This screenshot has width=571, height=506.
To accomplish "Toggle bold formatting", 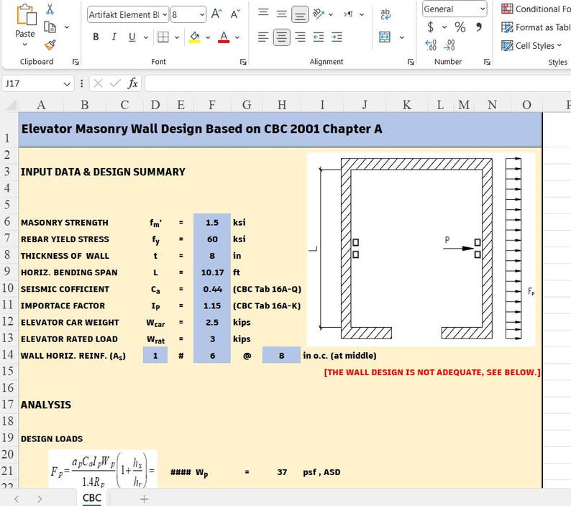I will tap(96, 37).
